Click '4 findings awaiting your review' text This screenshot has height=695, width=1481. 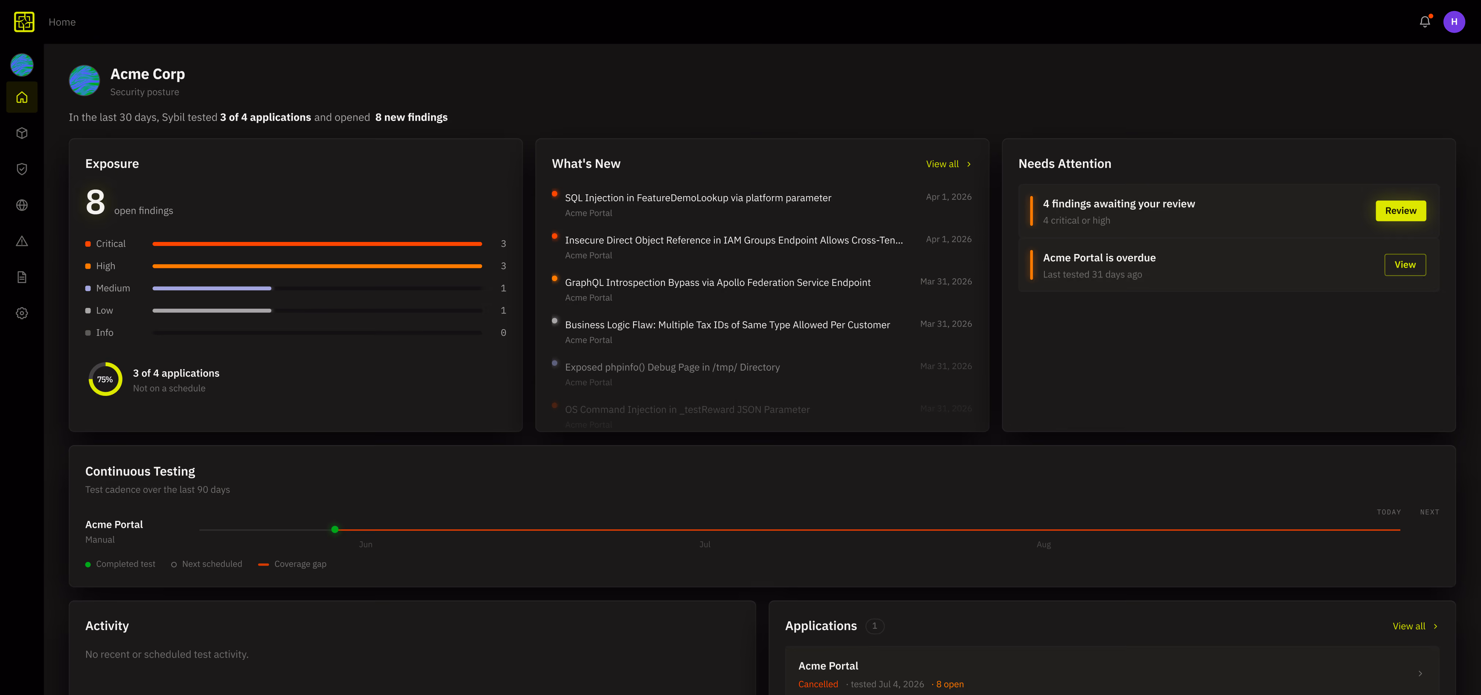click(1118, 204)
